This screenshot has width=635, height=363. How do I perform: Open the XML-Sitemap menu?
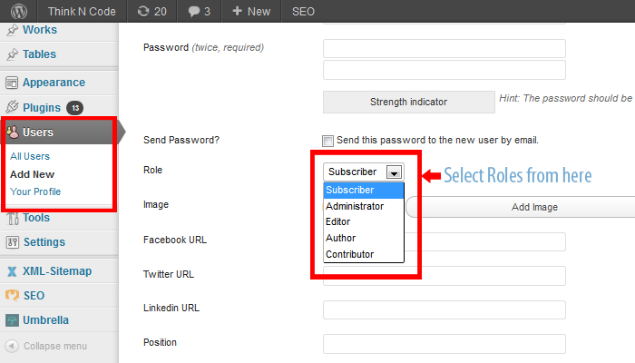[59, 271]
